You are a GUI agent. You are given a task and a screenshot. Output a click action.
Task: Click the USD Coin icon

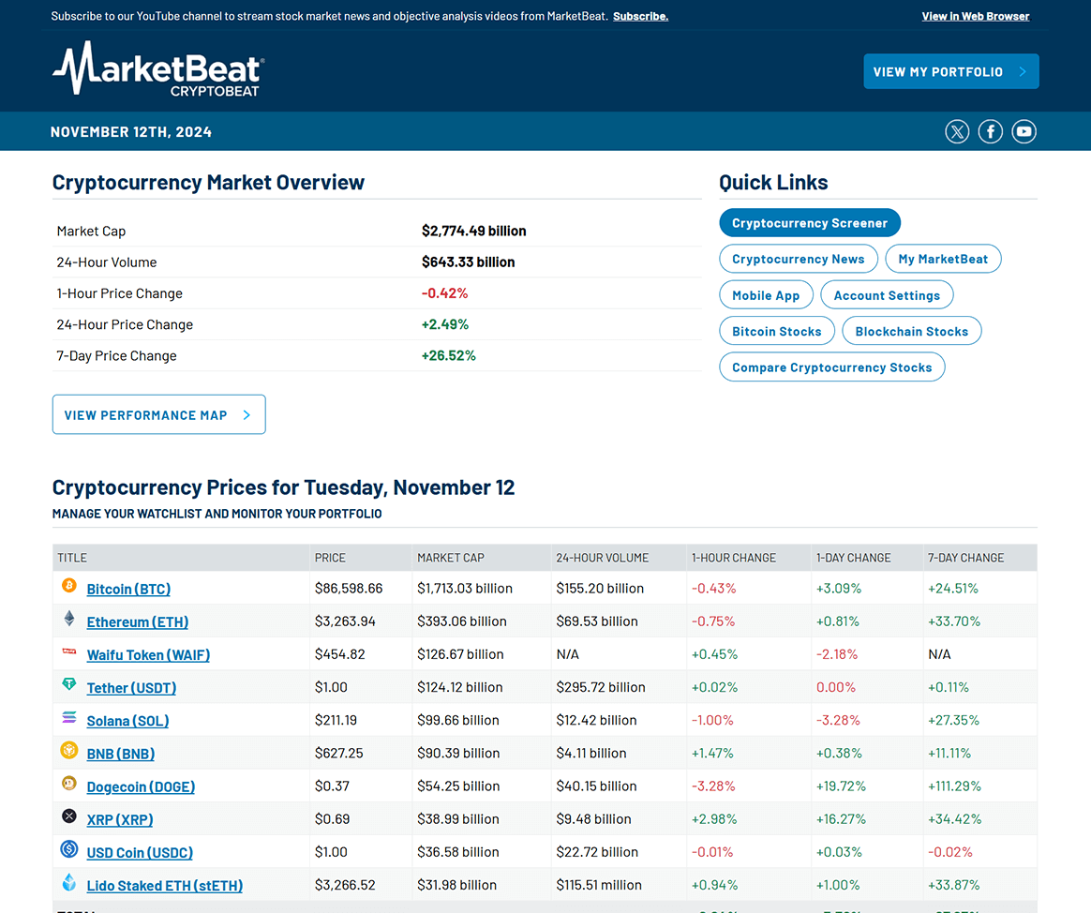[69, 849]
